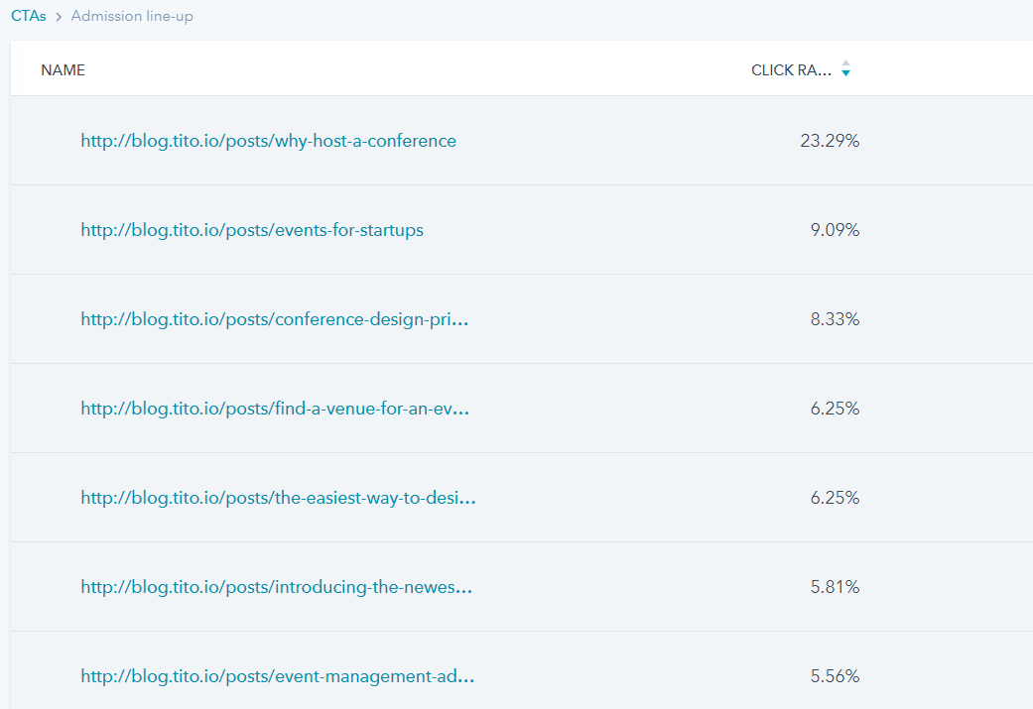
Task: Open the introducing-the-newes... post link
Action: click(276, 587)
